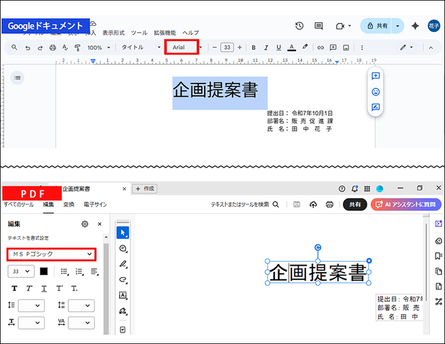Toggle bold in Google Docs toolbar

[x=253, y=47]
